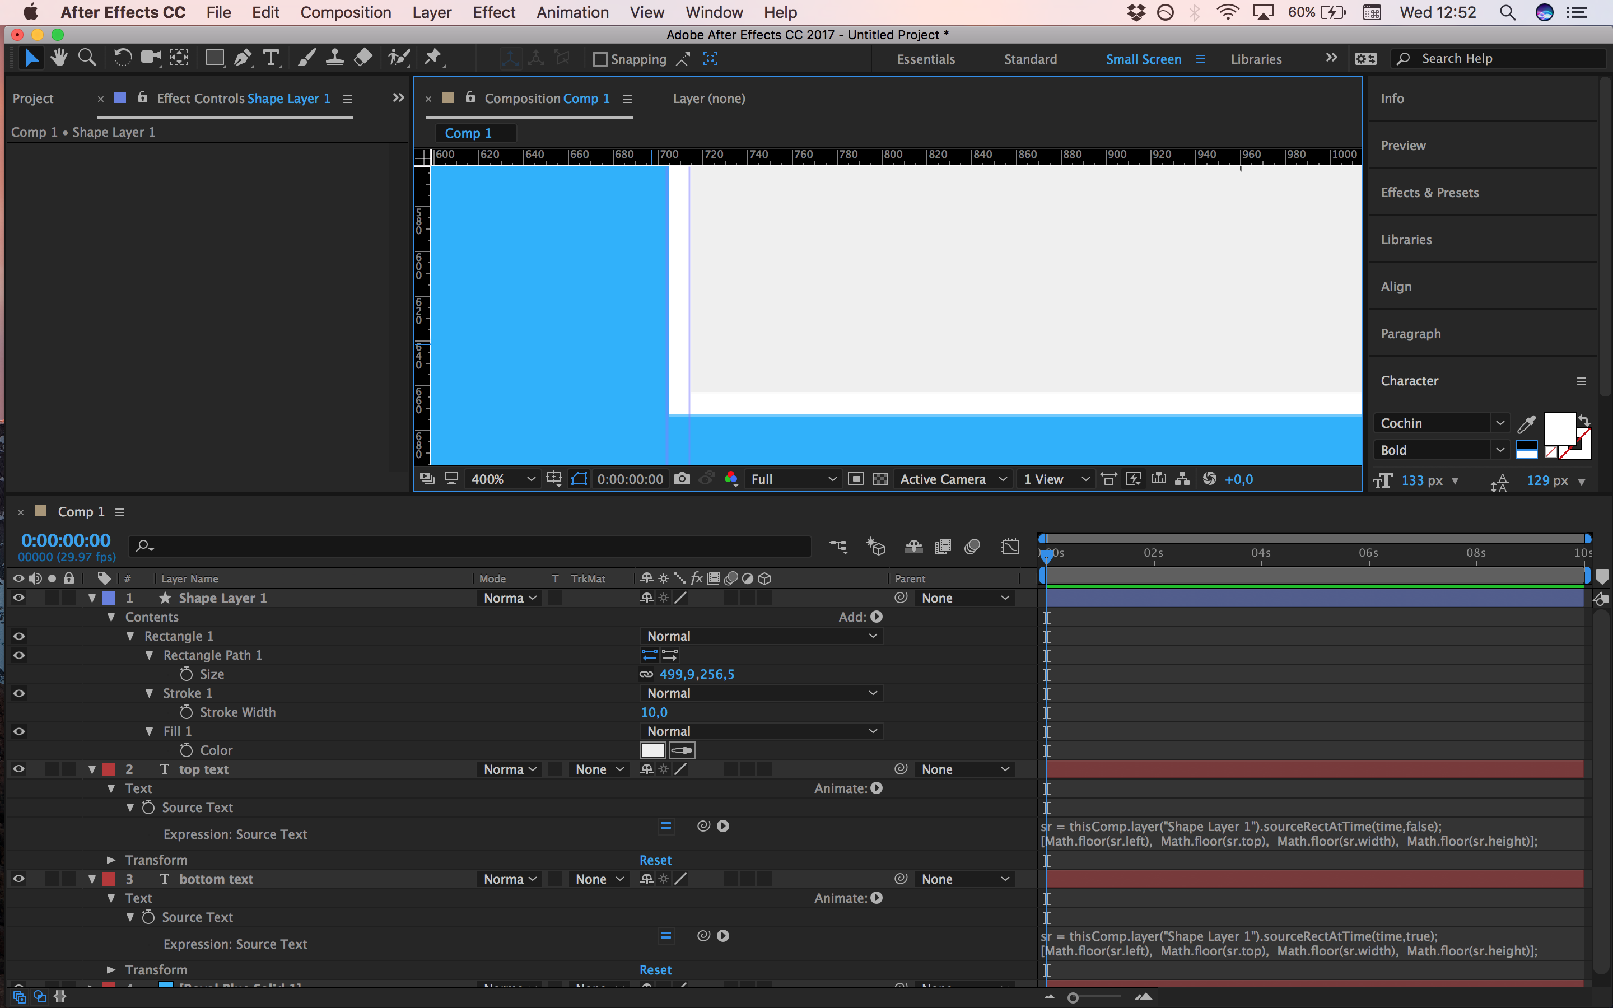This screenshot has width=1613, height=1008.
Task: Expand Transform under the top text layer
Action: tap(111, 860)
